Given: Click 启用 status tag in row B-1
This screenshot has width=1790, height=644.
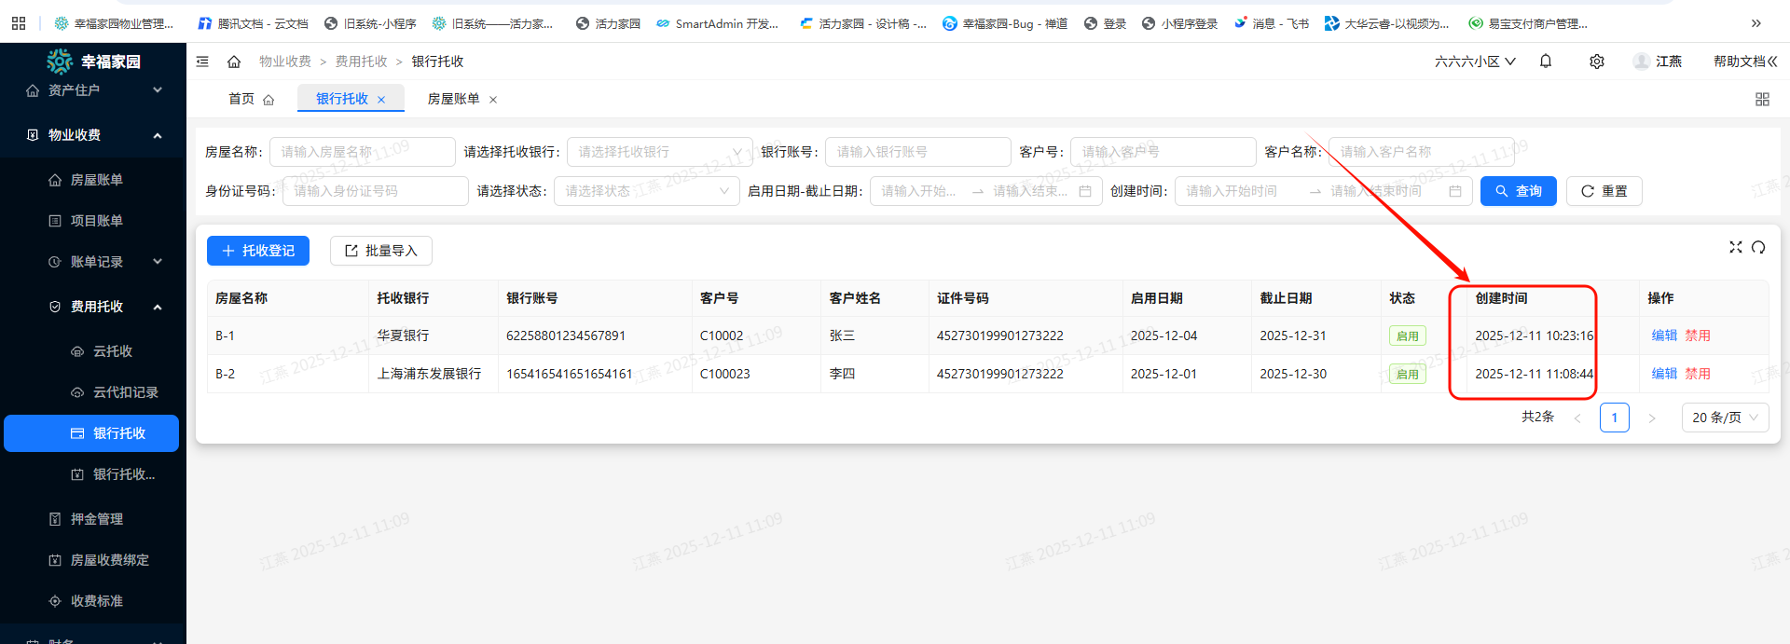Looking at the screenshot, I should point(1408,336).
